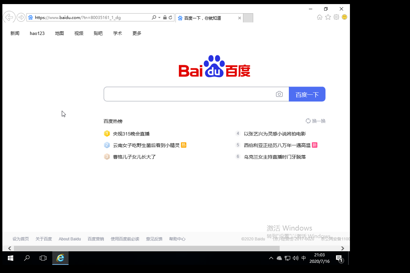This screenshot has width=410, height=273.
Task: Click the network icon in system tray
Action: click(x=287, y=258)
